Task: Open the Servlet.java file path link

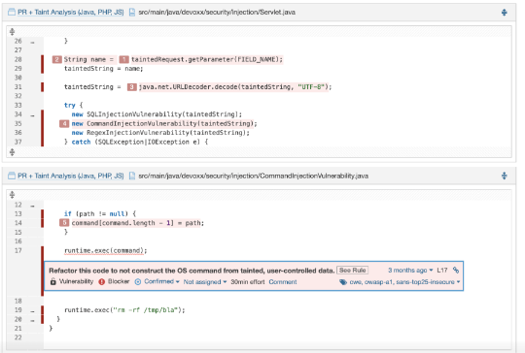Action: (217, 13)
